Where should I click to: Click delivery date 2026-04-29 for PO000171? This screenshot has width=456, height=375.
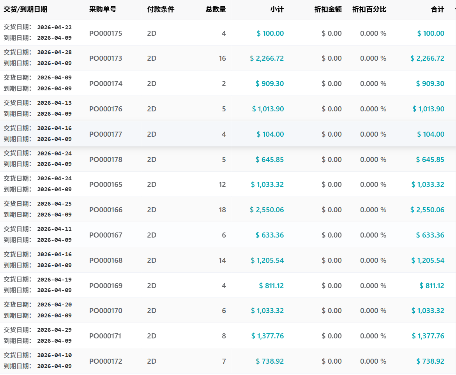click(x=54, y=330)
